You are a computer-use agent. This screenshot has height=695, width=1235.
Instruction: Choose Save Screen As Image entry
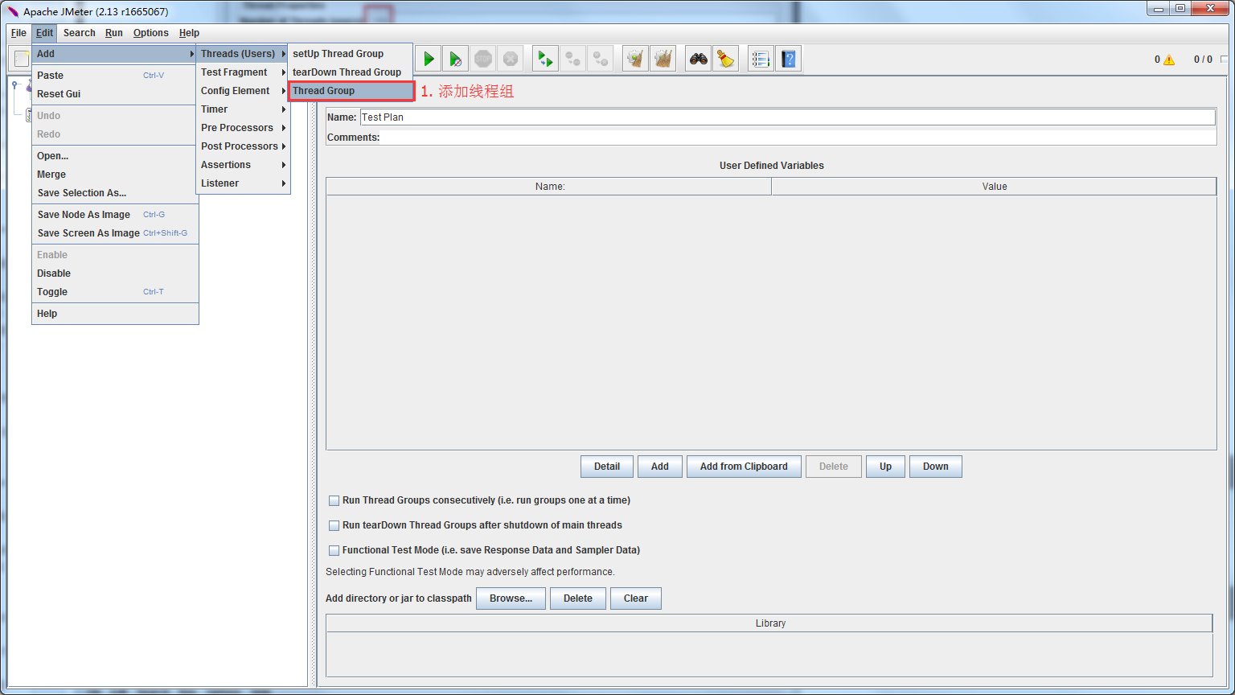click(115, 233)
